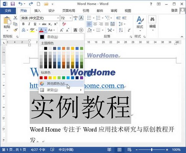Image resolution: width=186 pixels, height=153 pixels.
Task: Choose 其他颜色 More Colors menu item
Action: (x=61, y=84)
